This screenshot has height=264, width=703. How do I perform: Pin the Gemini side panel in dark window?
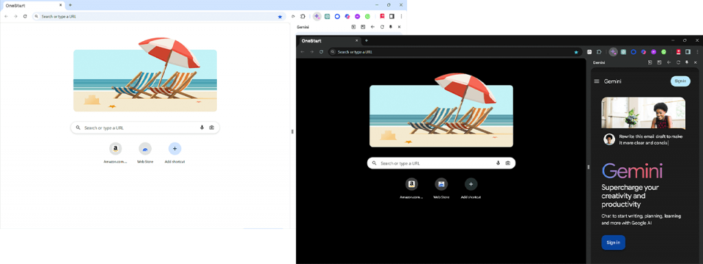point(687,62)
